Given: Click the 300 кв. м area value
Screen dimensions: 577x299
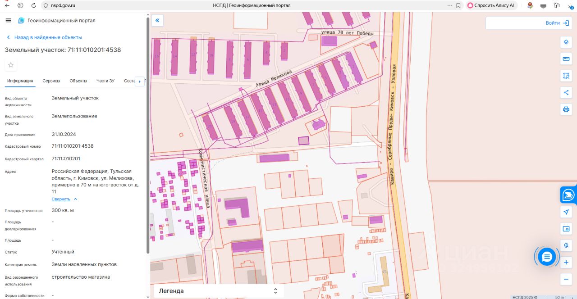Looking at the screenshot, I should (x=63, y=210).
